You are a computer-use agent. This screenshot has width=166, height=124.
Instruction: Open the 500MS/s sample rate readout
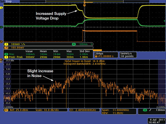128,55
